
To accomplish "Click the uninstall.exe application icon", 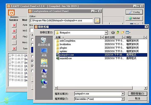I will click(x=58, y=58).
